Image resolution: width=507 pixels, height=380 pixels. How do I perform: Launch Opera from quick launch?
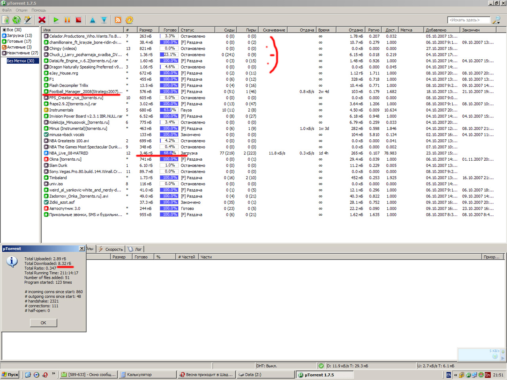pos(45,374)
